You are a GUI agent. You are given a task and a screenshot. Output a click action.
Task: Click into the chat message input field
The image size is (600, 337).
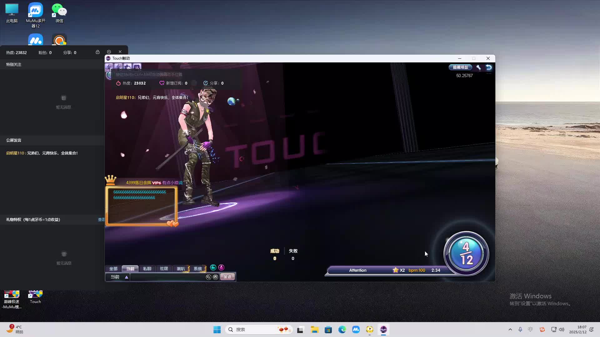pyautogui.click(x=167, y=277)
